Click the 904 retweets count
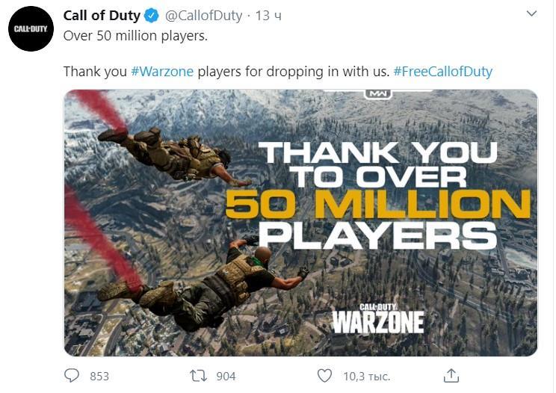The image size is (556, 393). coord(226,376)
